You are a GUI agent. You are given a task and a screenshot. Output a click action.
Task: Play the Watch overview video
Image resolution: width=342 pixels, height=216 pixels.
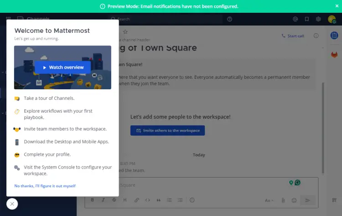click(62, 67)
